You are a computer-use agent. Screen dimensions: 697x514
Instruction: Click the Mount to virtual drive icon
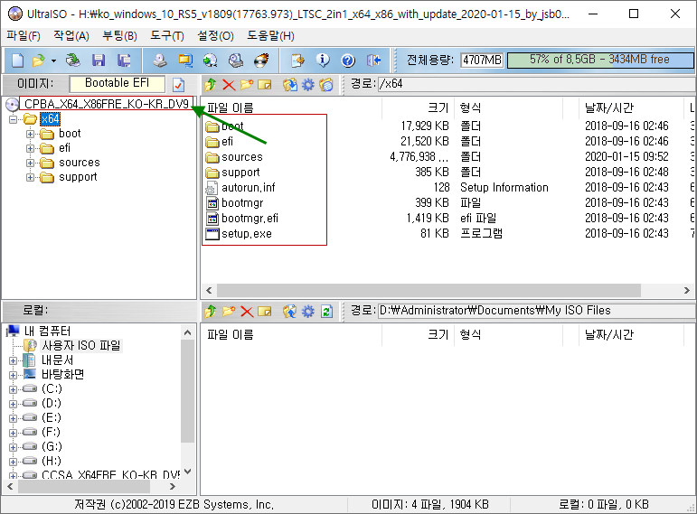[236, 60]
